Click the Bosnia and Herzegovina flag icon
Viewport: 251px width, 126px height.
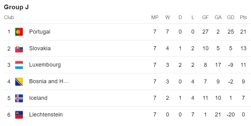(19, 82)
